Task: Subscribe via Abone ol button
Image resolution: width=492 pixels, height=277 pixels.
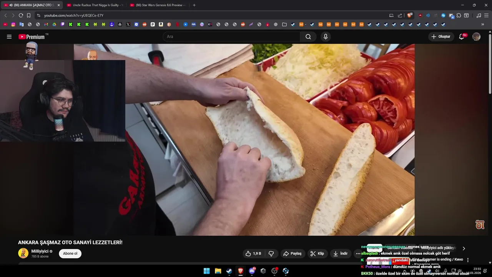Action: [x=70, y=254]
